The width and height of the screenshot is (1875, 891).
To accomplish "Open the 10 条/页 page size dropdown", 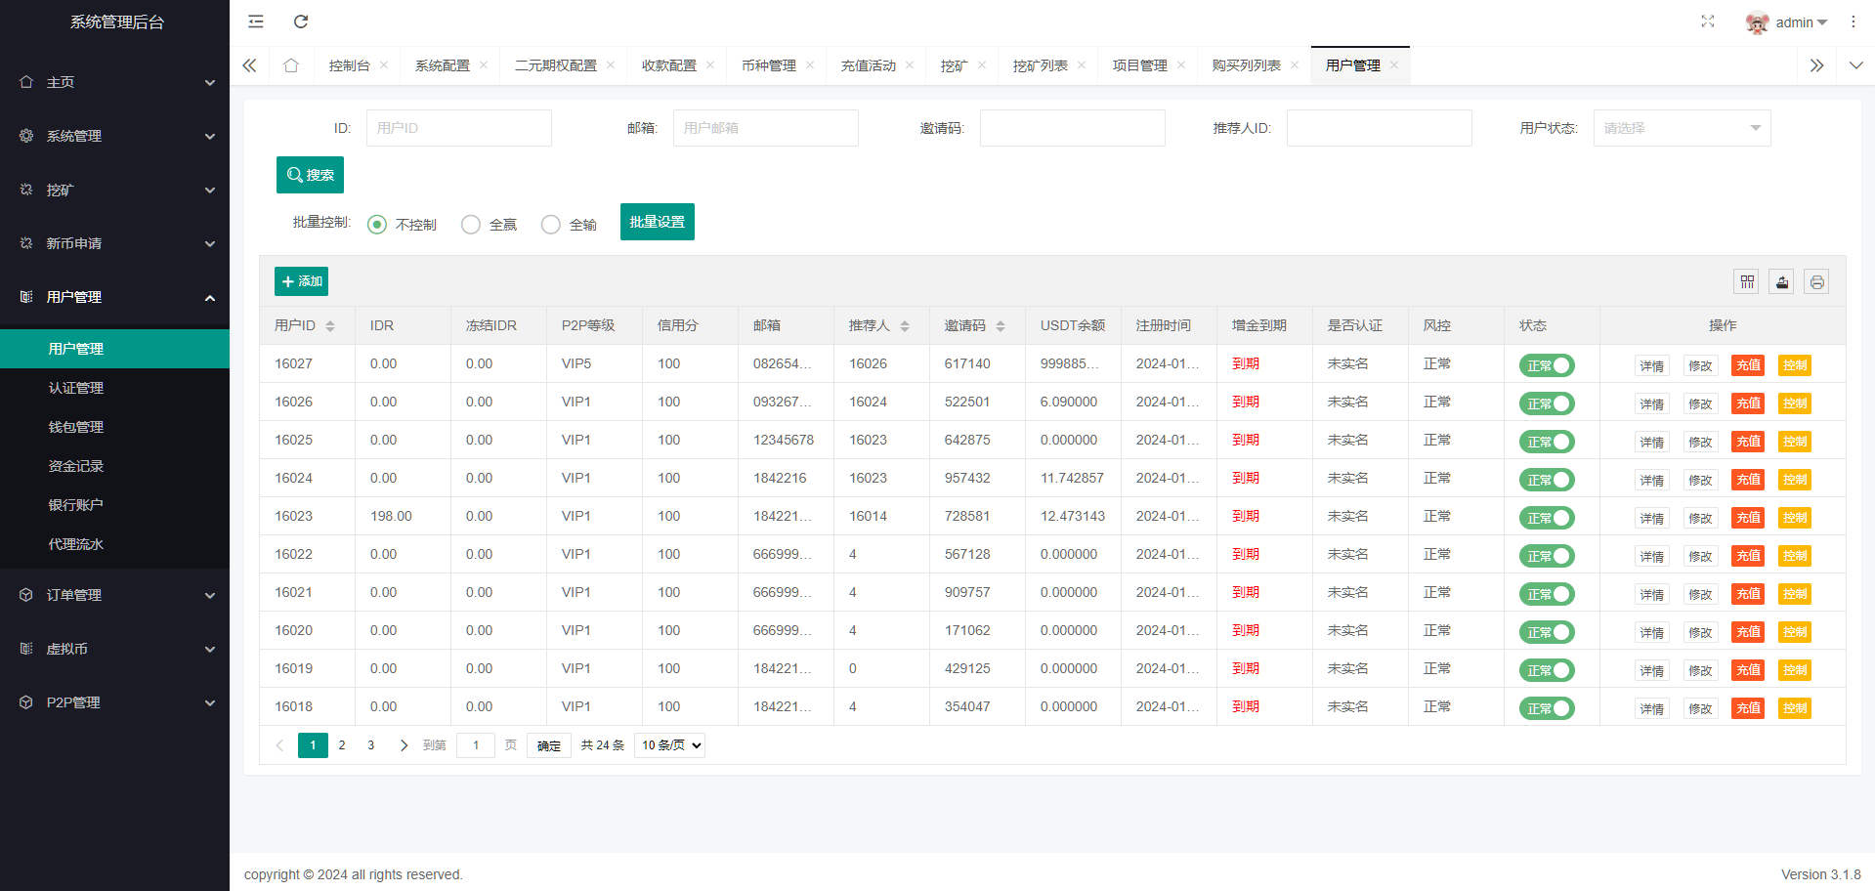I will pos(670,745).
